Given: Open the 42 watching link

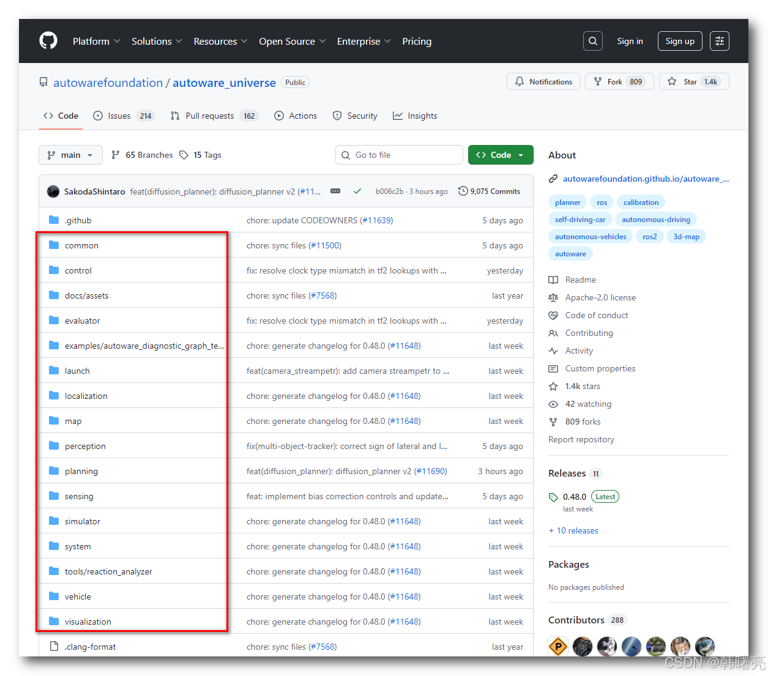Looking at the screenshot, I should [588, 404].
